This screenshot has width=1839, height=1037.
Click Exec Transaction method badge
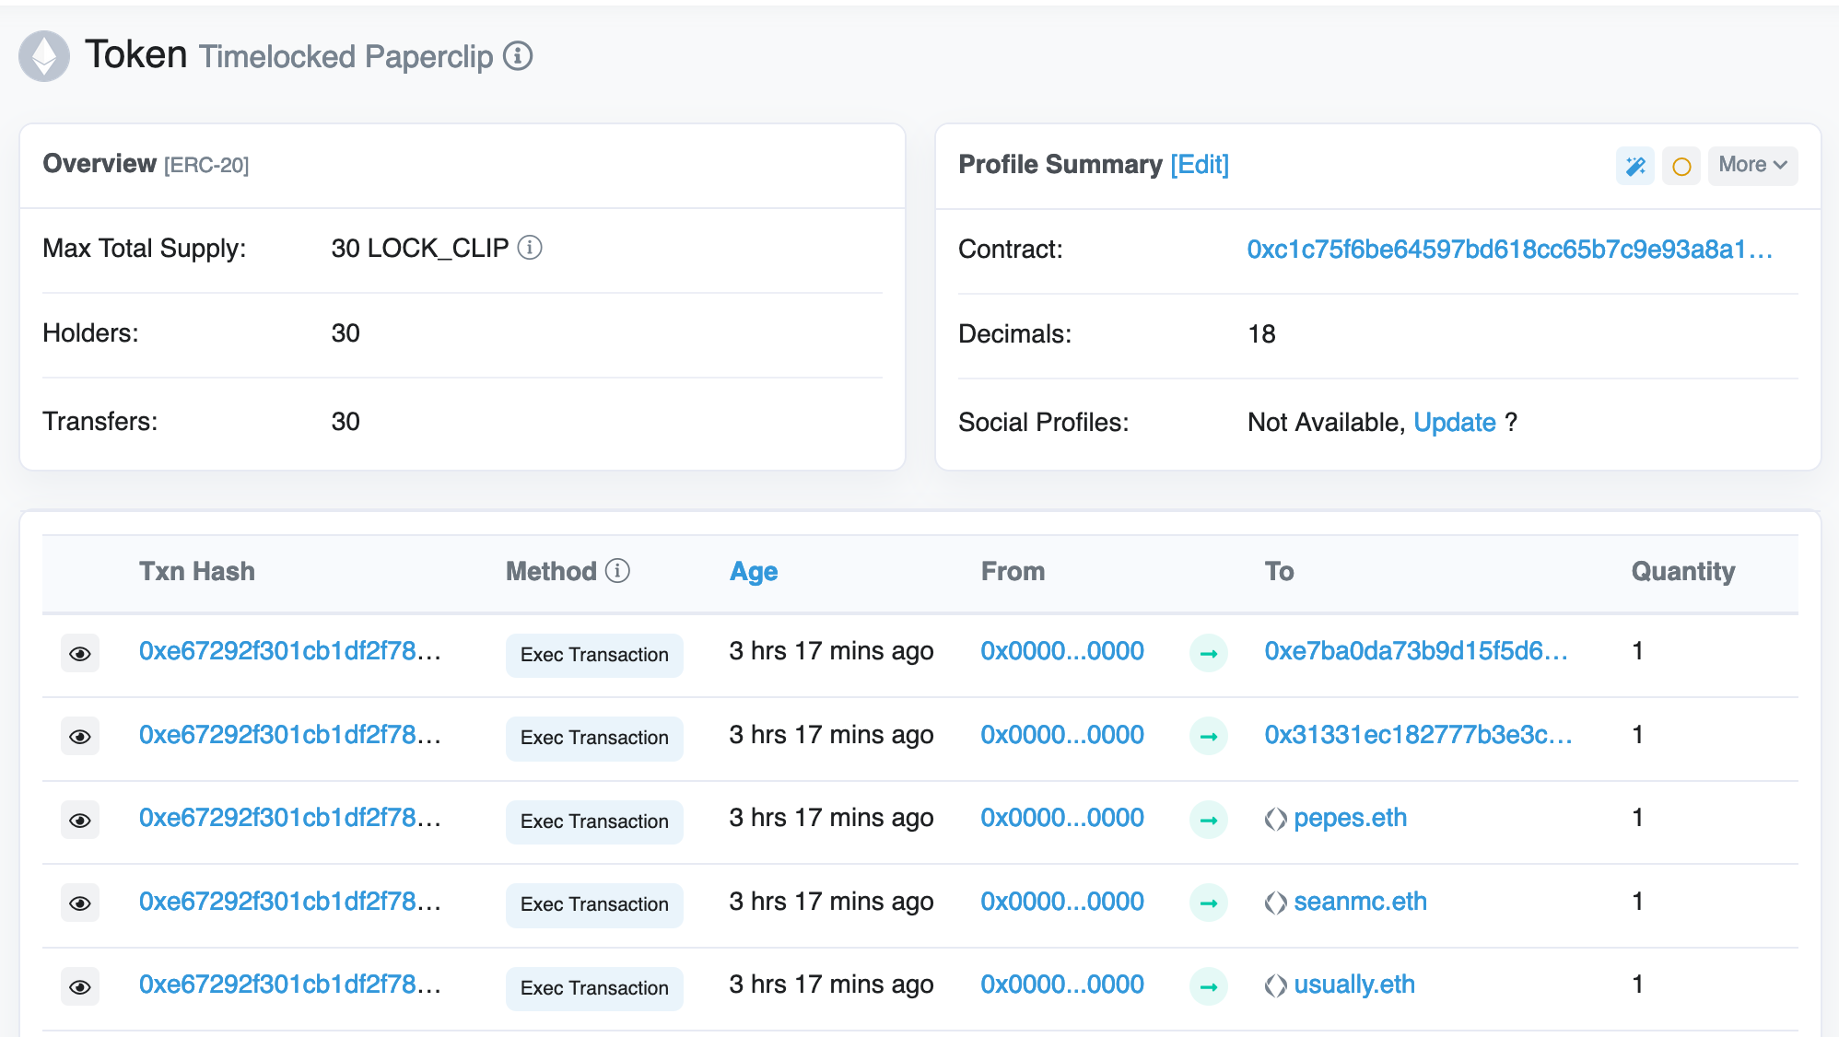tap(593, 650)
